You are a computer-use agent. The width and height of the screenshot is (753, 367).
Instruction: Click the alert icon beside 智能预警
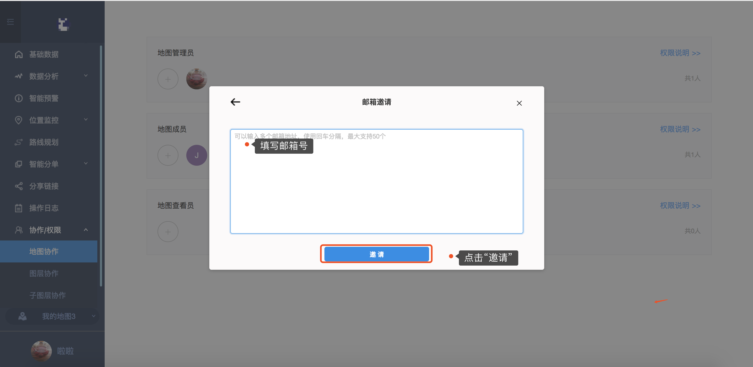pyautogui.click(x=19, y=98)
